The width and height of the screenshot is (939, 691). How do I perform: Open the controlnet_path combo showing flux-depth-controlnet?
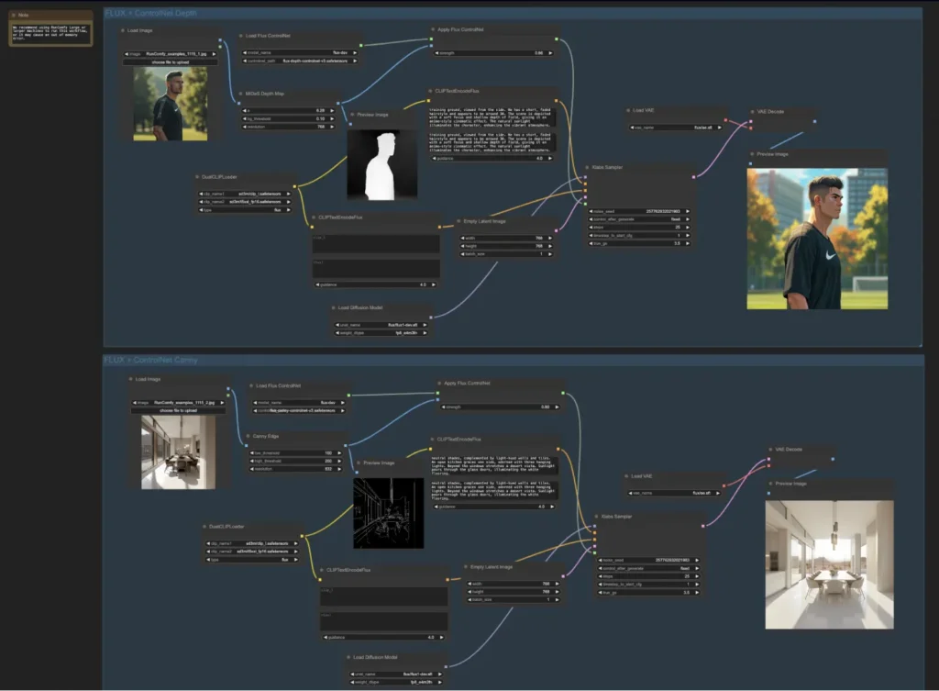tap(301, 61)
